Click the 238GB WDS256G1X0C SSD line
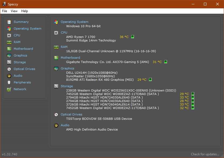The height and width of the screenshot is (158, 224). pyautogui.click(x=121, y=90)
